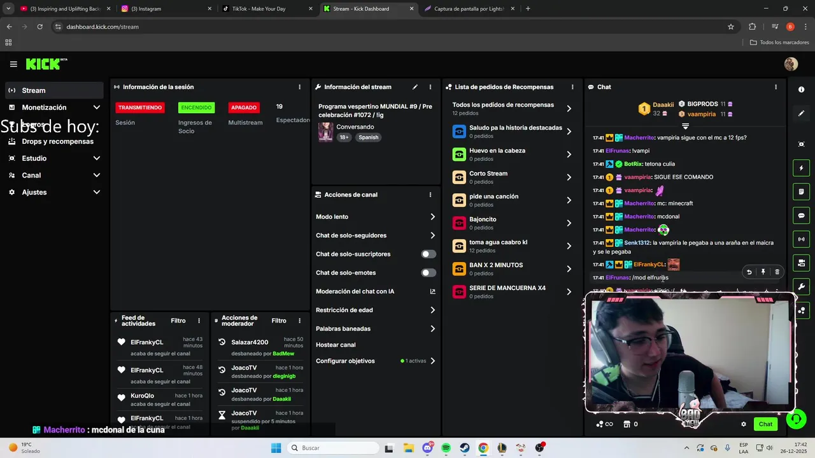
Task: Select Stream in the left sidebar
Action: click(x=53, y=90)
